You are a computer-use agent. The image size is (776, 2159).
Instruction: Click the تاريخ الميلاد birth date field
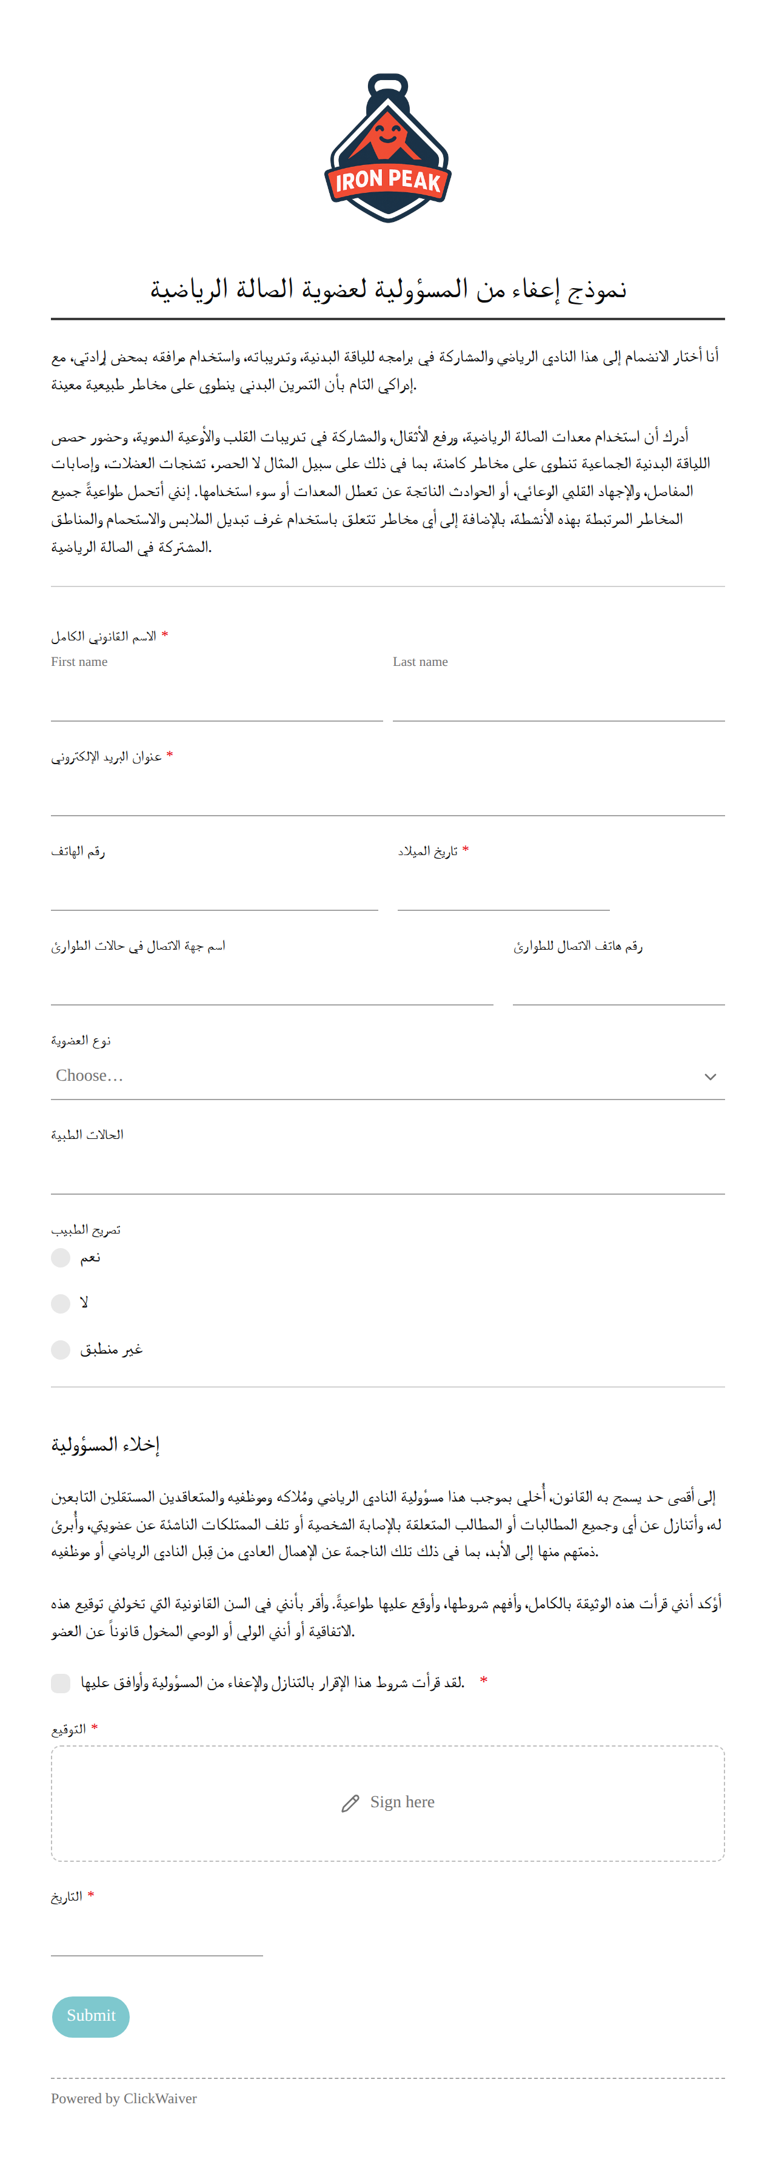tap(504, 888)
